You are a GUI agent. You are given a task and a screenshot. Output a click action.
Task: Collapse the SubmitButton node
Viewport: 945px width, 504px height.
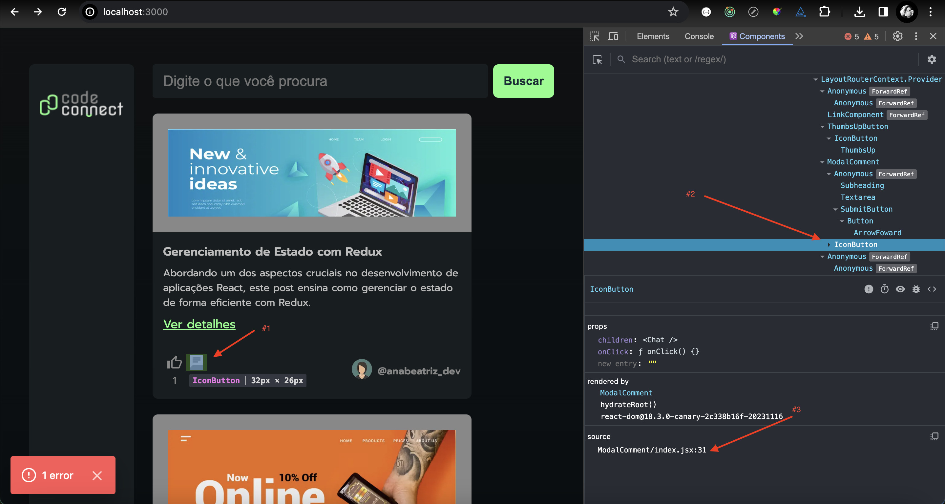pos(835,209)
